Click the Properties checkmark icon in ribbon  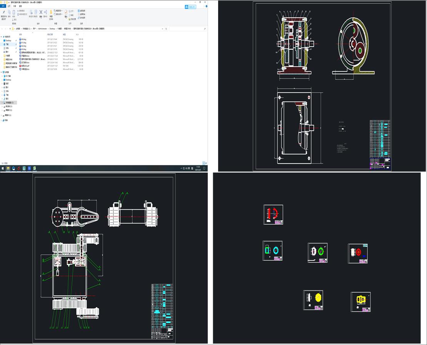[66, 12]
